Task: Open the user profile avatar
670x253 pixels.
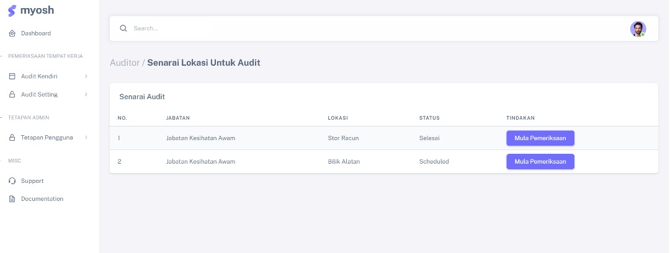Action: [x=637, y=29]
